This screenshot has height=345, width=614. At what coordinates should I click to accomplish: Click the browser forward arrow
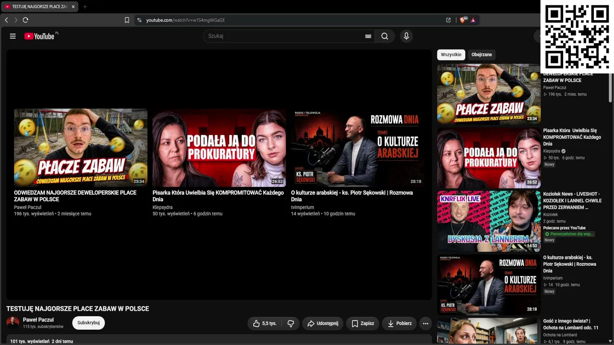(16, 20)
